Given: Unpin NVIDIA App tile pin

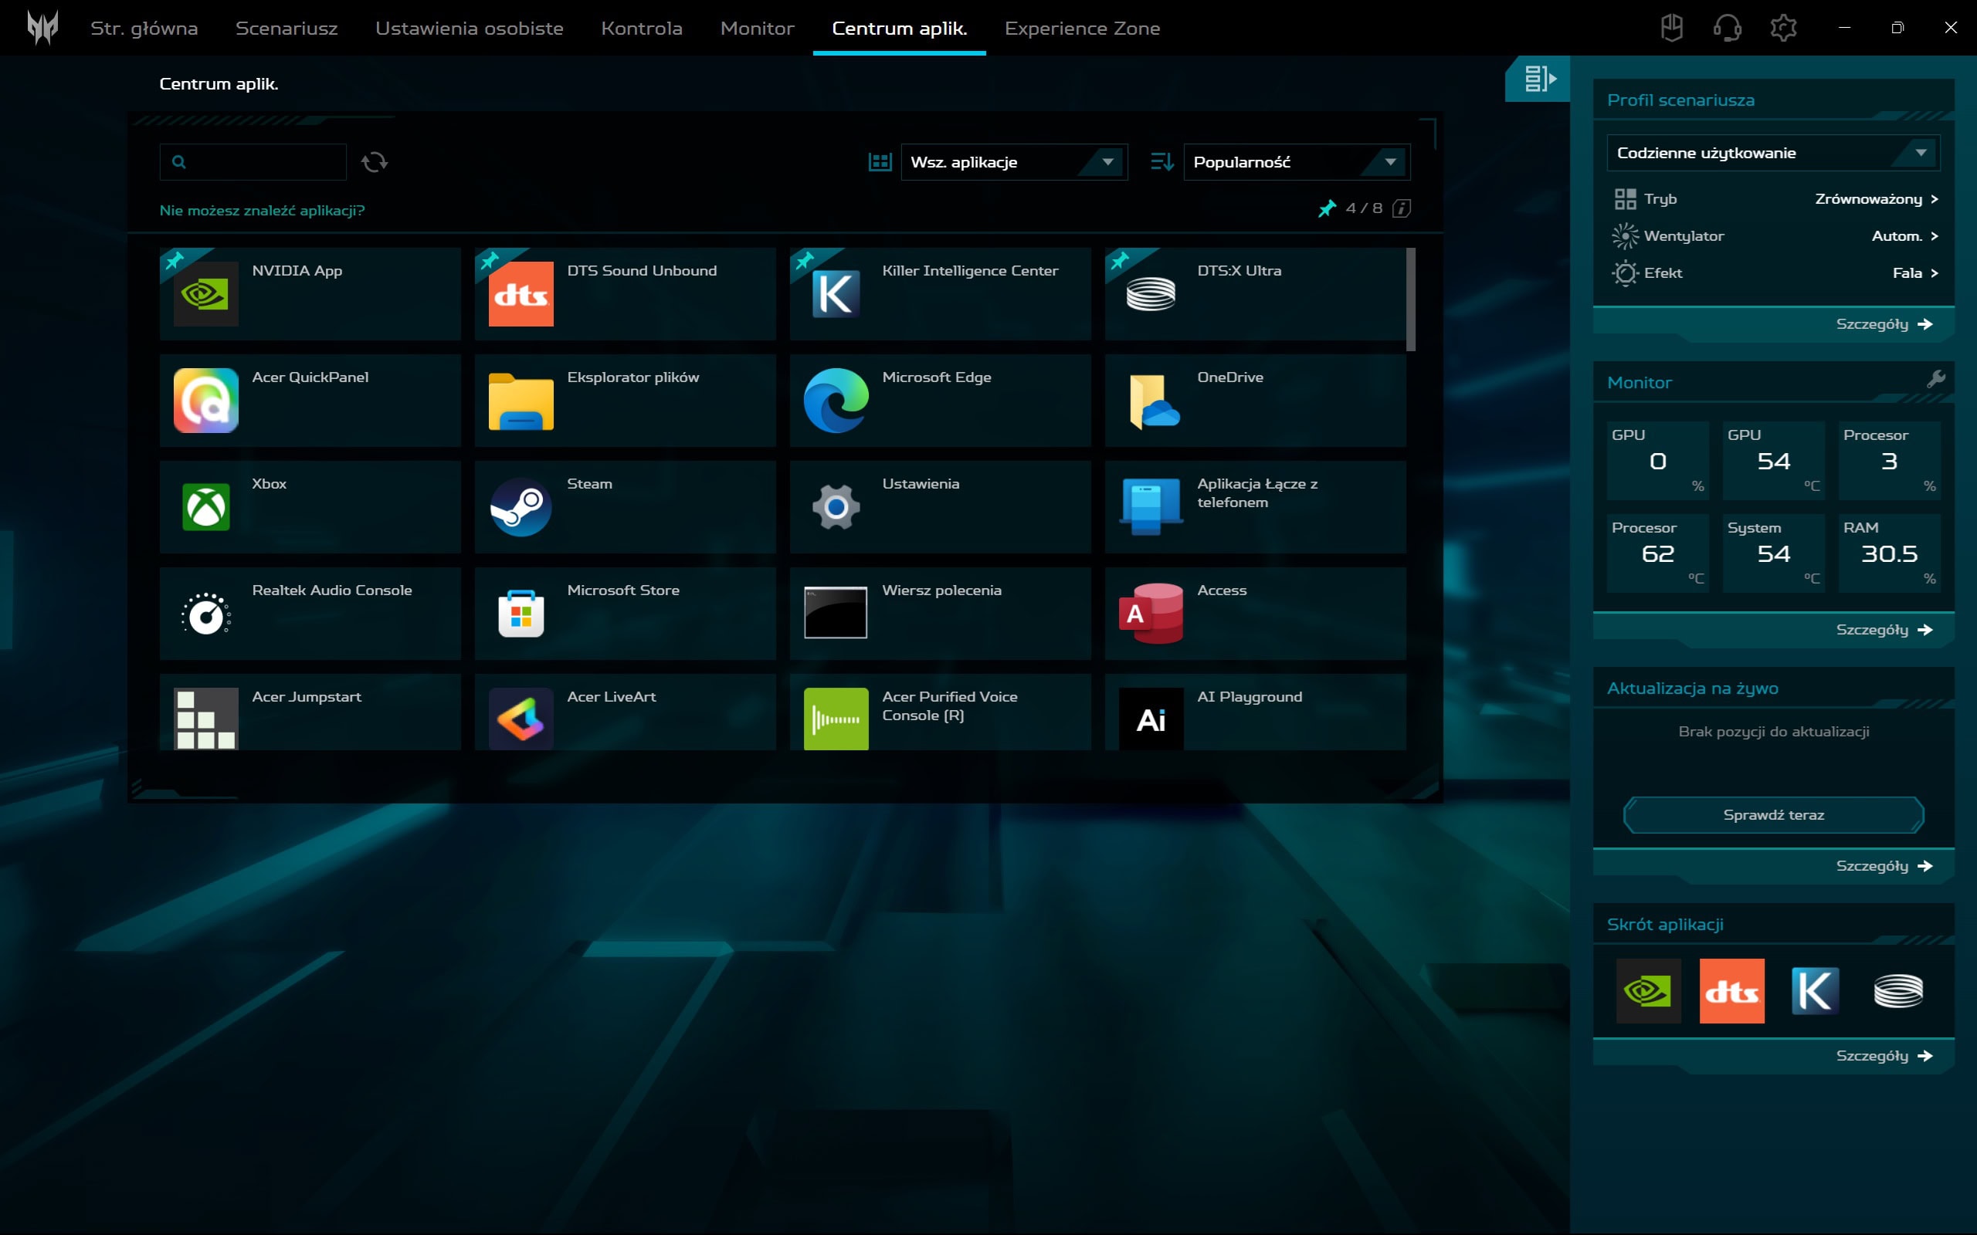Looking at the screenshot, I should pos(174,261).
